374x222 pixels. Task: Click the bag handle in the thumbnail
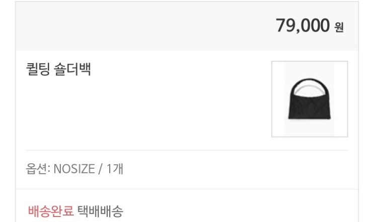(310, 86)
